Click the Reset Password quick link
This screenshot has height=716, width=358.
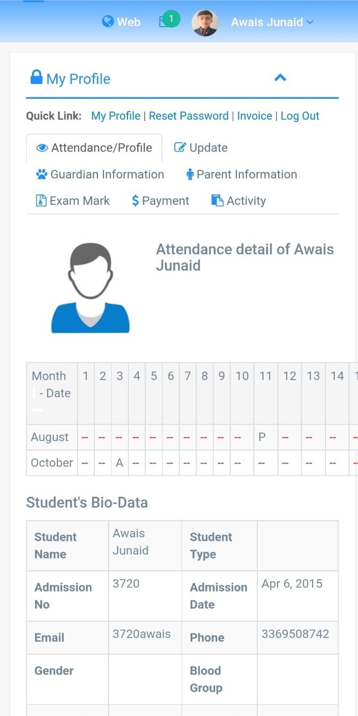[x=189, y=116]
